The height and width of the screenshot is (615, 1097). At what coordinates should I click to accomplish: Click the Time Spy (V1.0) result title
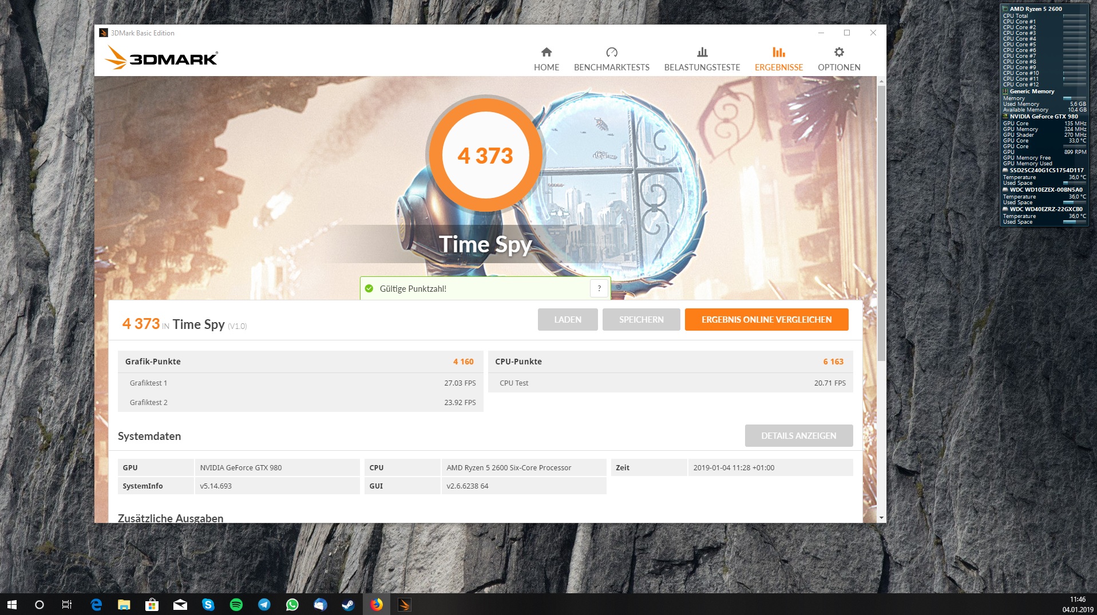click(x=209, y=325)
